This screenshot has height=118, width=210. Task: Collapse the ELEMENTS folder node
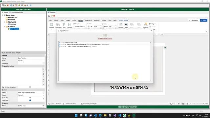coord(5,27)
